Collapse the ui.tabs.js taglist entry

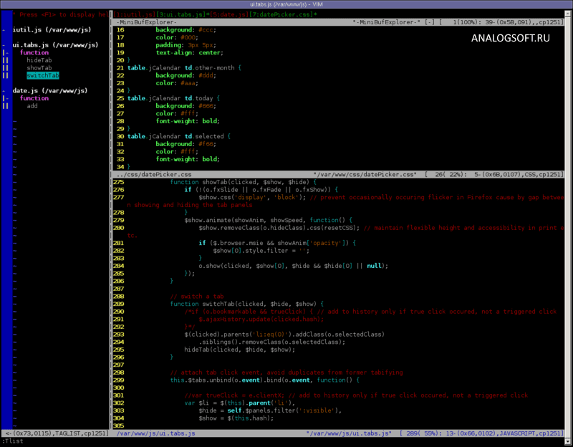[x=4, y=44]
